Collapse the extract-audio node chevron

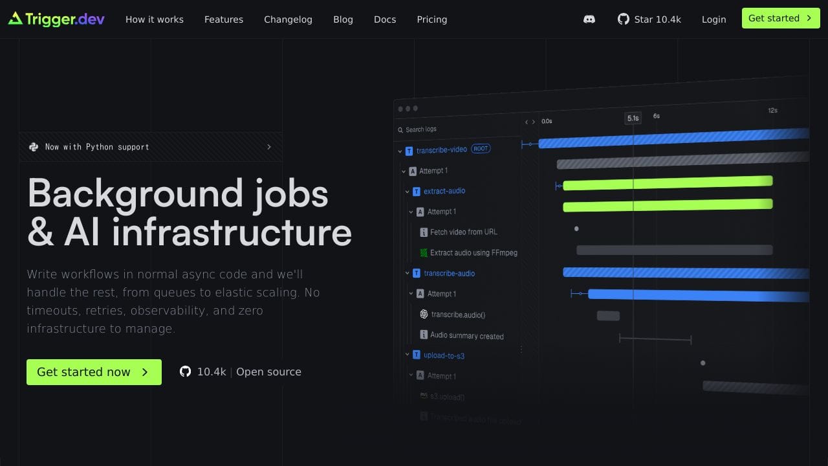point(408,192)
